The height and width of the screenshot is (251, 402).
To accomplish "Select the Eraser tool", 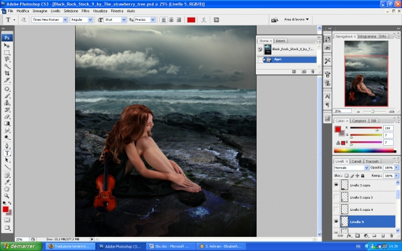I will (7, 116).
